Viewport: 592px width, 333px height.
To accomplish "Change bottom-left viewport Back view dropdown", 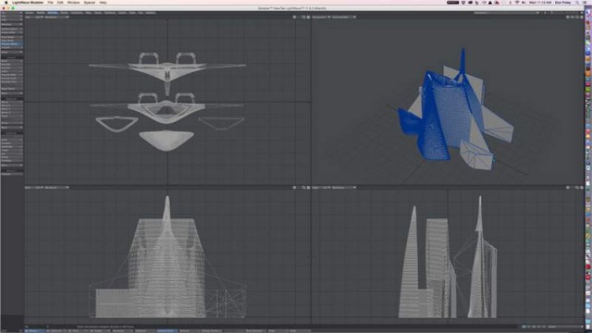I will [x=34, y=187].
